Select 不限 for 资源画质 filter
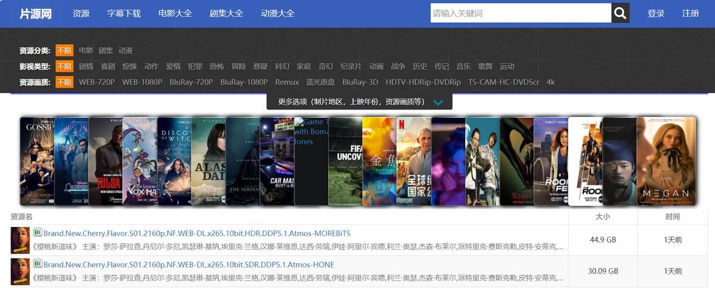This screenshot has height=288, width=715. click(x=64, y=82)
